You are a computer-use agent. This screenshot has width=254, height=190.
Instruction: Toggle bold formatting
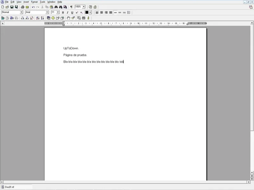pos(63,12)
